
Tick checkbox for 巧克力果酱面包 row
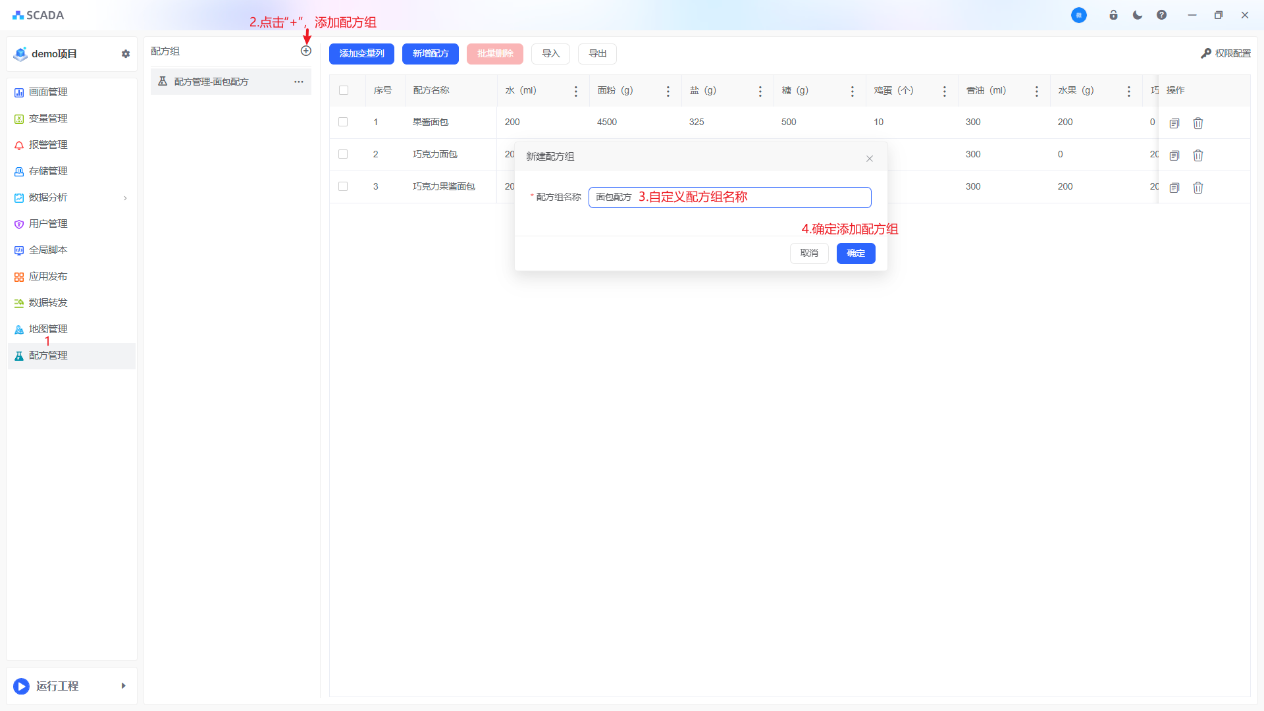tap(343, 186)
